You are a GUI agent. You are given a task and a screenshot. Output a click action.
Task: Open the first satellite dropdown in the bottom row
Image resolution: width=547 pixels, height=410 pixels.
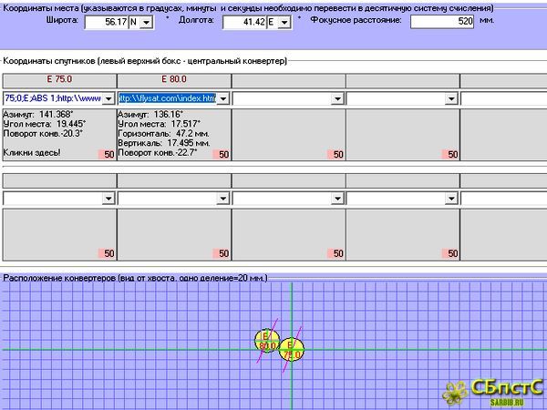point(108,199)
